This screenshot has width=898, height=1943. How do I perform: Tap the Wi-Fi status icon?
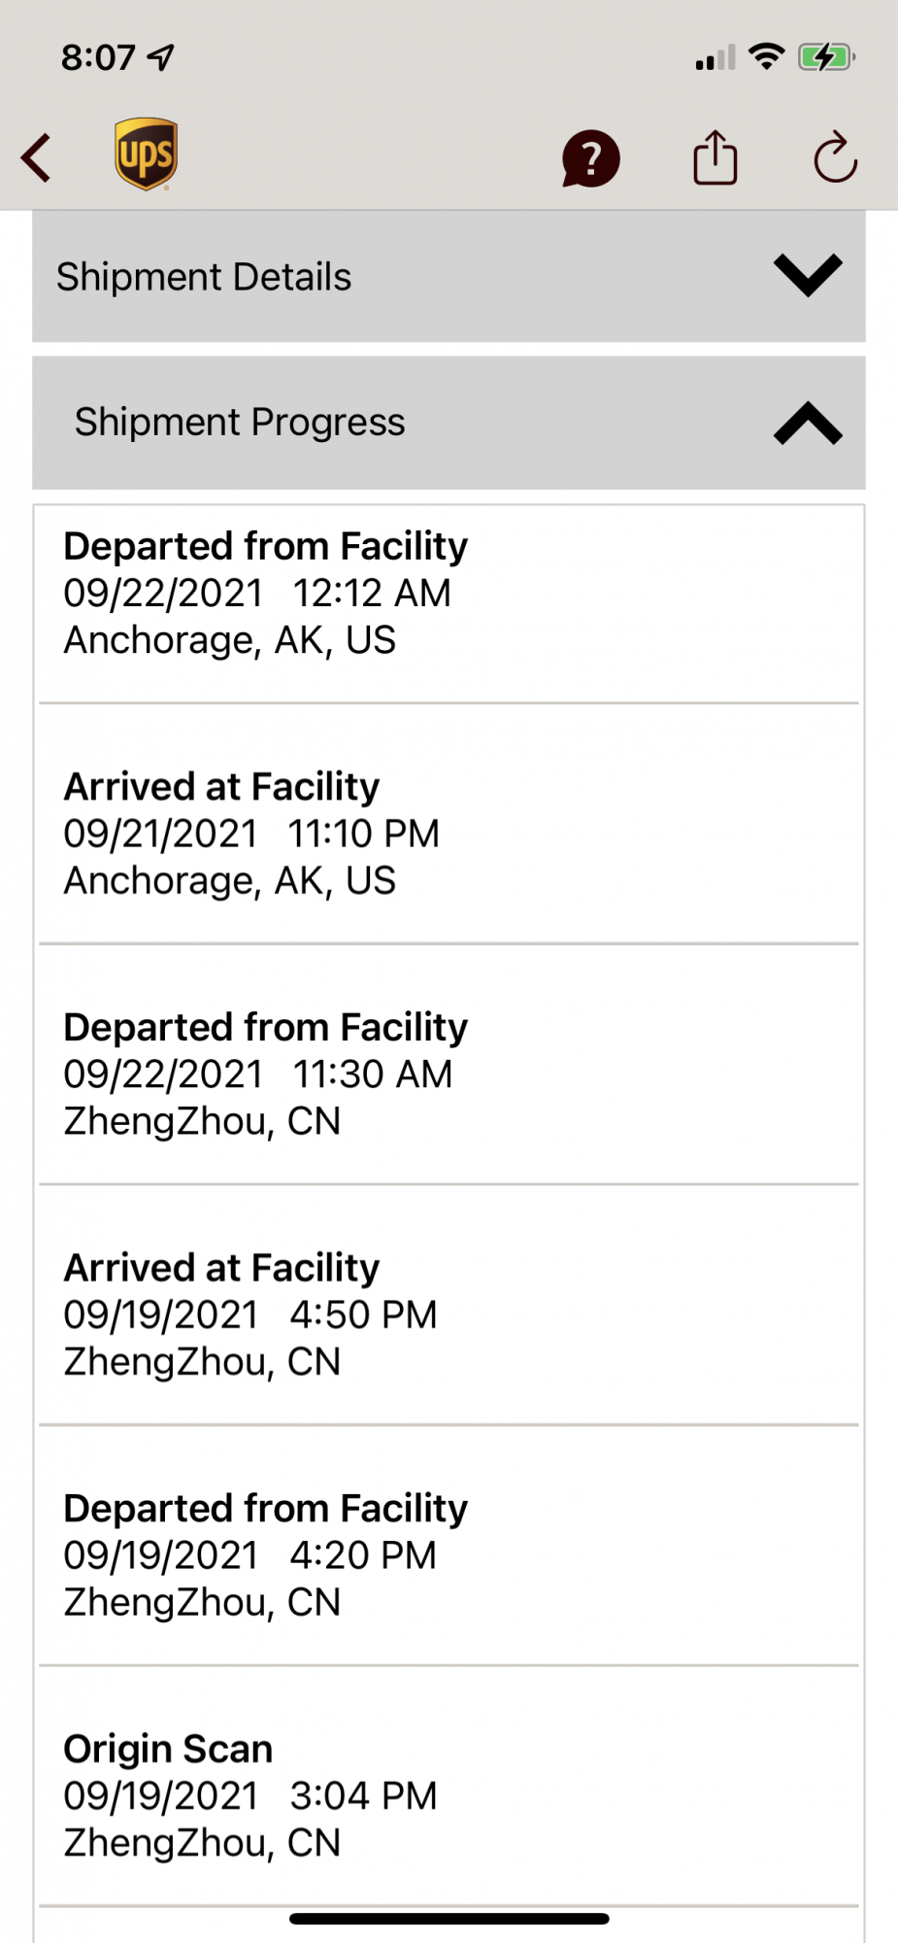pos(767,56)
